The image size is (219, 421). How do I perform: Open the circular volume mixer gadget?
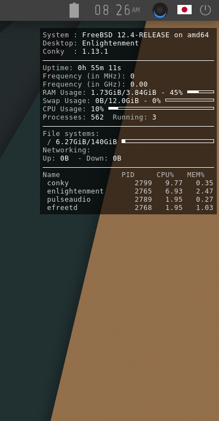pyautogui.click(x=160, y=10)
